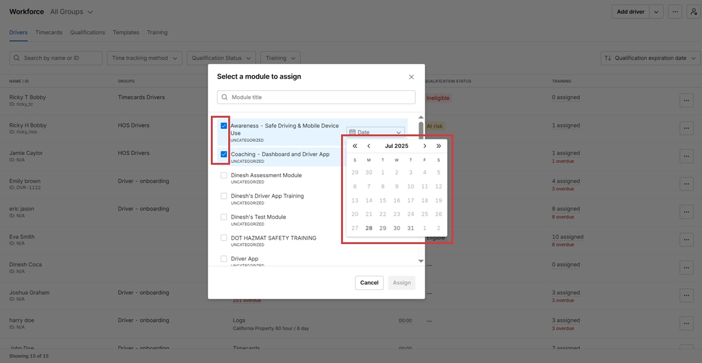Go to previous month in calendar

[369, 146]
